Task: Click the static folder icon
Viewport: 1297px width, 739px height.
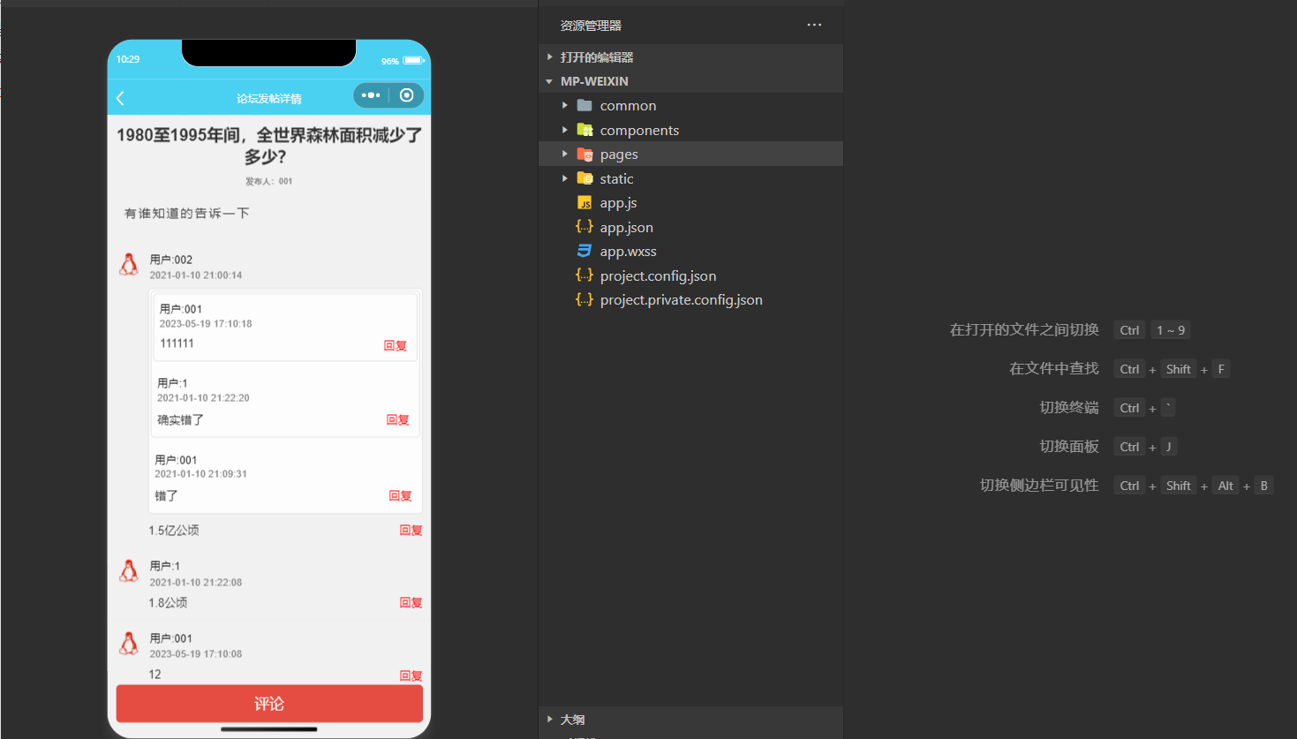Action: 584,178
